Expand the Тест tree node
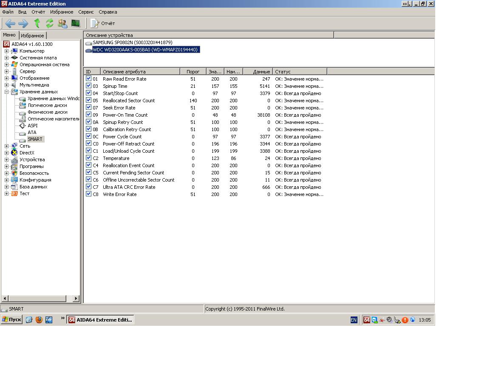Image resolution: width=499 pixels, height=378 pixels. click(6, 193)
